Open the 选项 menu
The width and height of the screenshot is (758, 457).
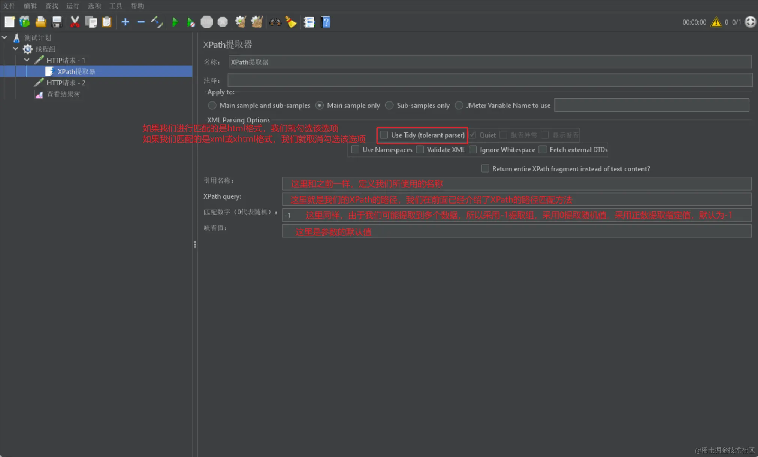coord(94,6)
